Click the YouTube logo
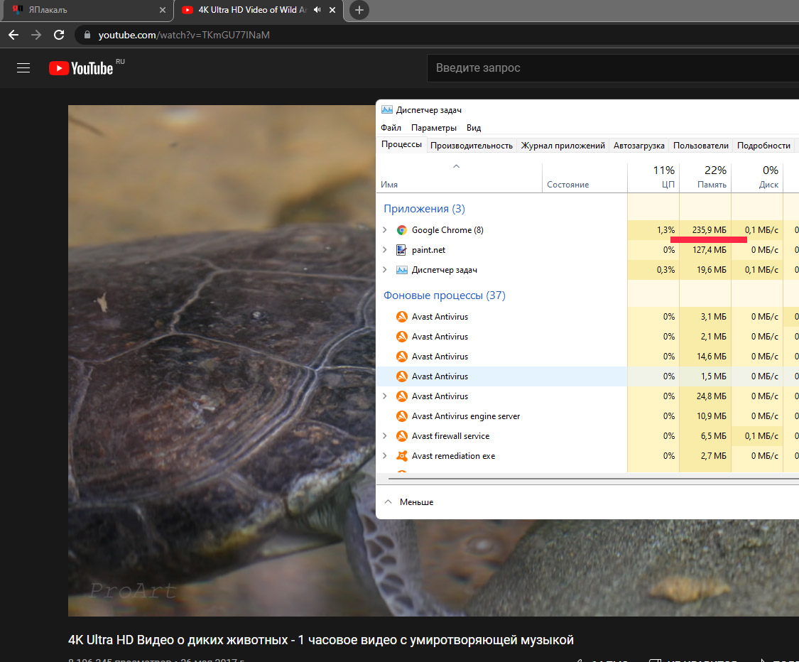Image resolution: width=799 pixels, height=662 pixels. click(81, 68)
